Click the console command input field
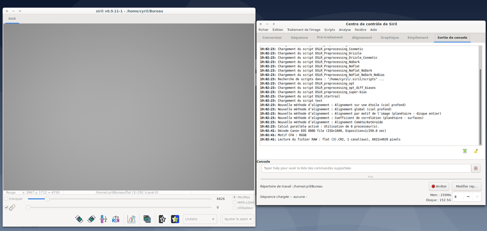The height and width of the screenshot is (231, 487). click(366, 168)
